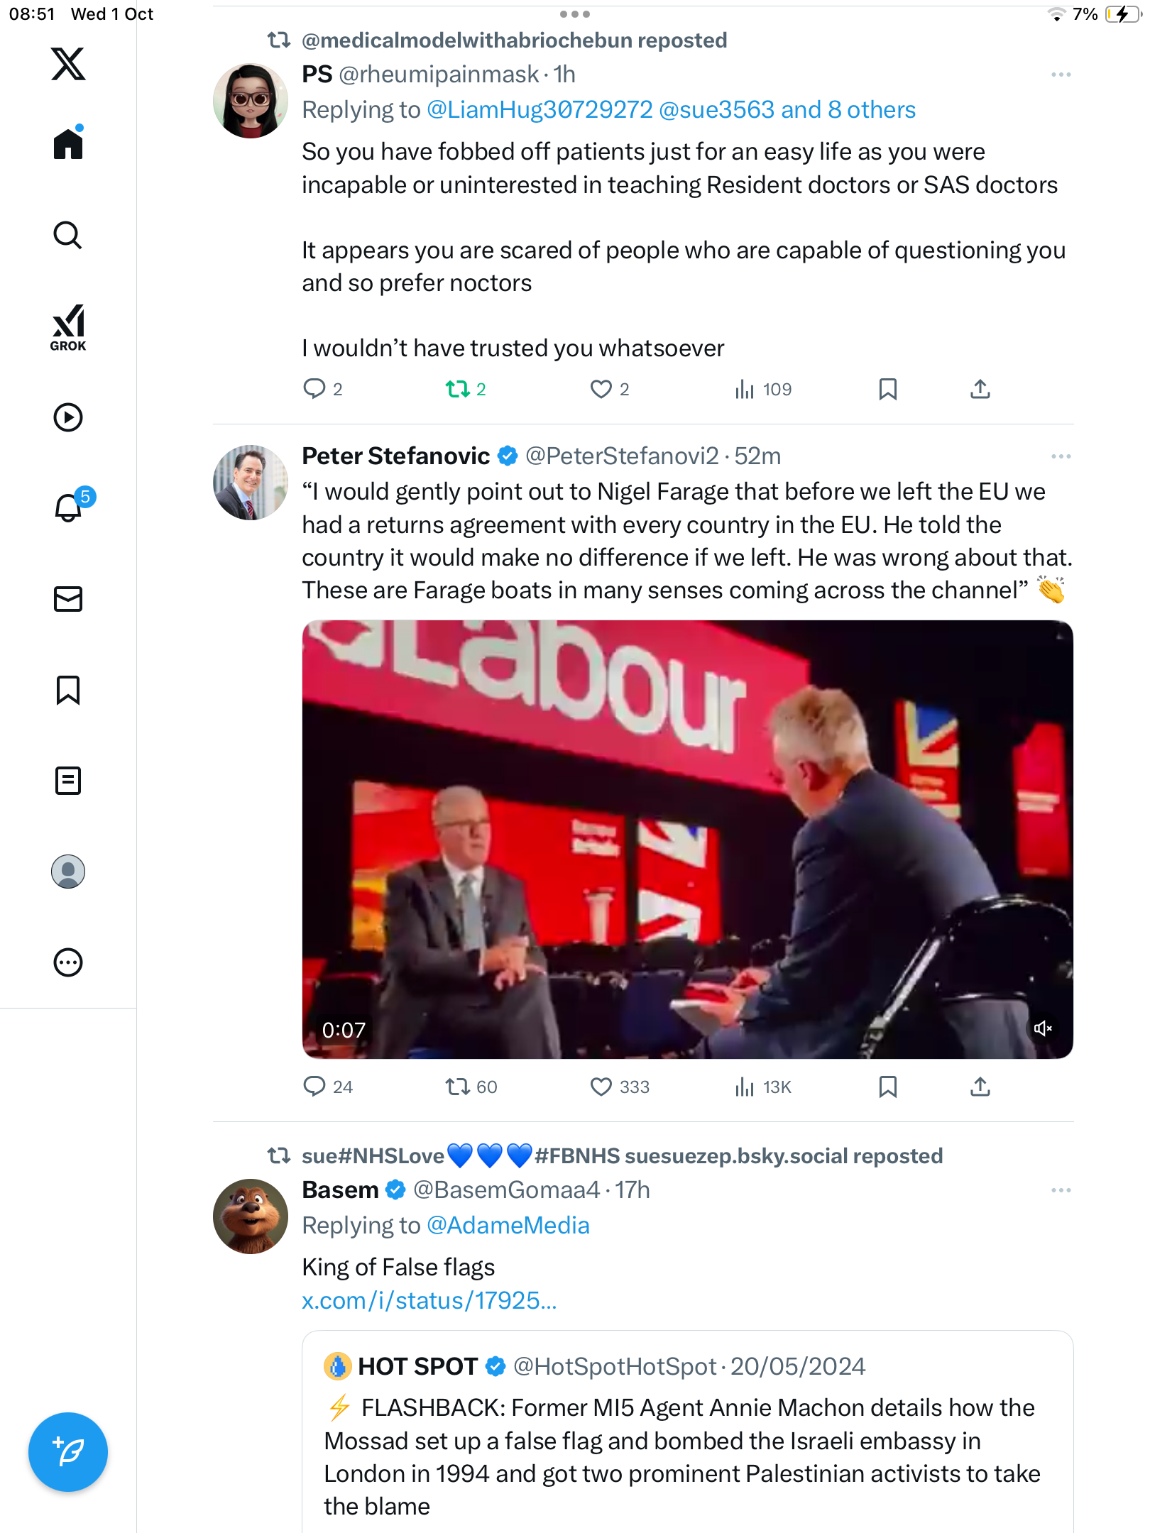Open more options on PS's reply
The image size is (1150, 1533).
(1061, 75)
